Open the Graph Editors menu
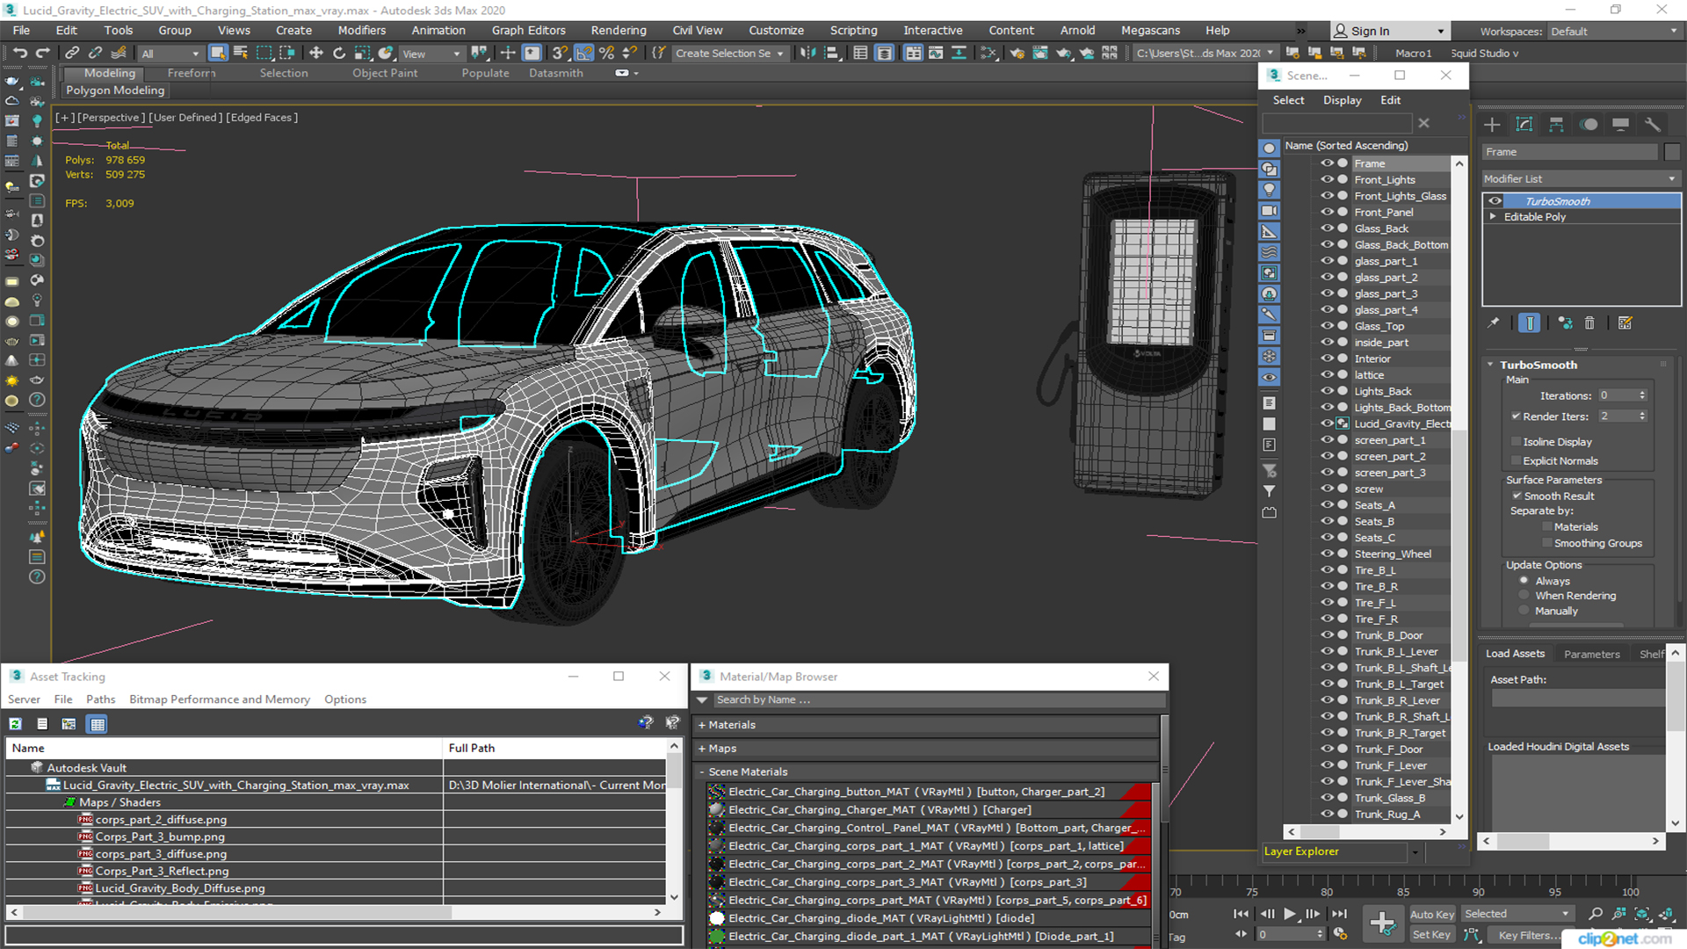Viewport: 1687px width, 949px height. coord(529,30)
